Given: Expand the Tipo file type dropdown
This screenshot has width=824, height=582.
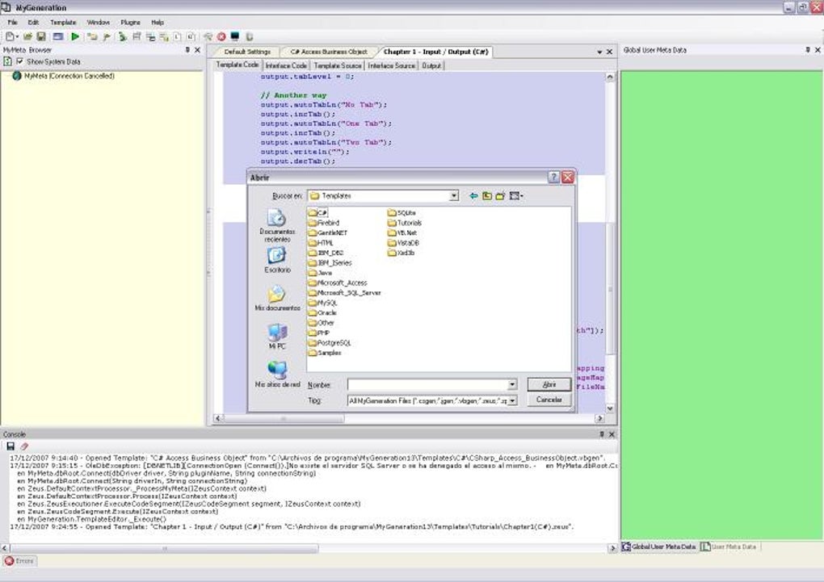Looking at the screenshot, I should tap(512, 400).
